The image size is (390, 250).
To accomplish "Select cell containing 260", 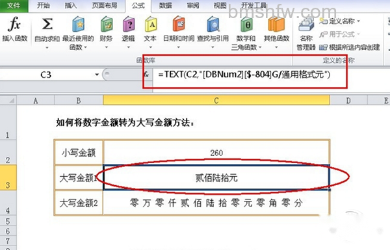I will [x=216, y=153].
